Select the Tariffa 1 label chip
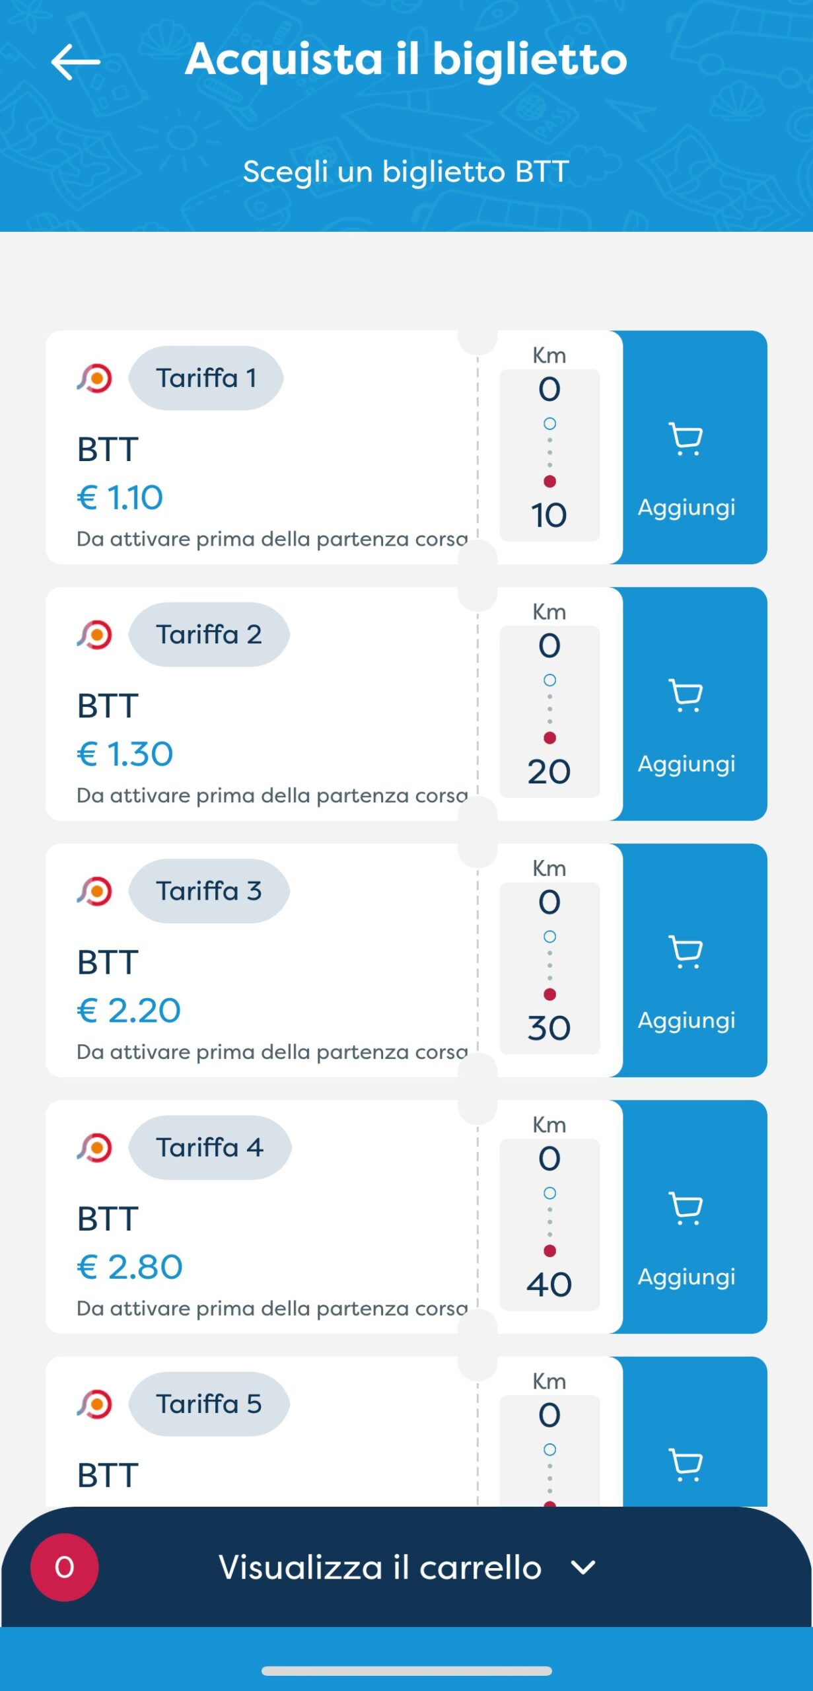The height and width of the screenshot is (1691, 813). pyautogui.click(x=205, y=378)
